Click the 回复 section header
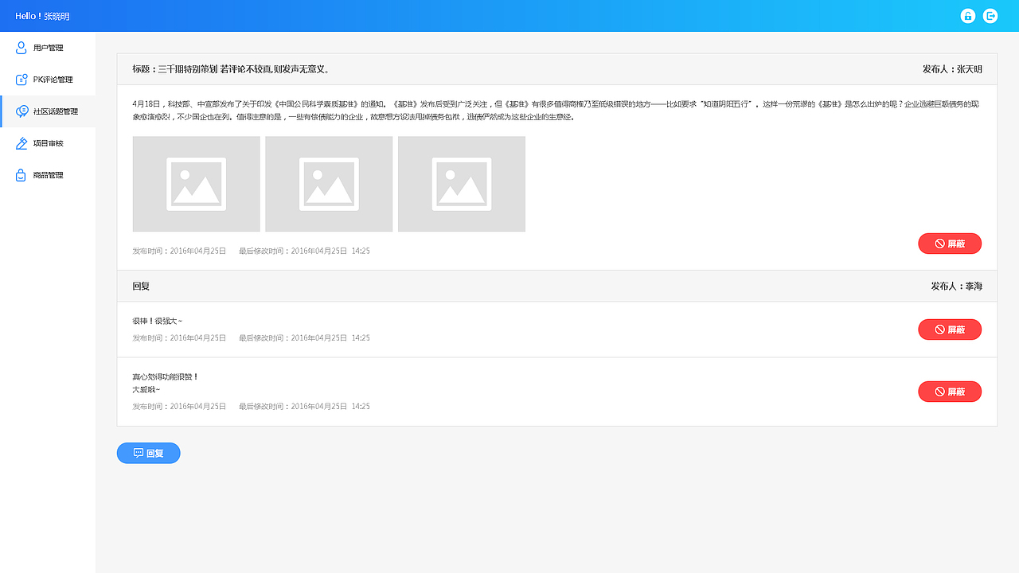This screenshot has width=1019, height=573. coord(141,286)
